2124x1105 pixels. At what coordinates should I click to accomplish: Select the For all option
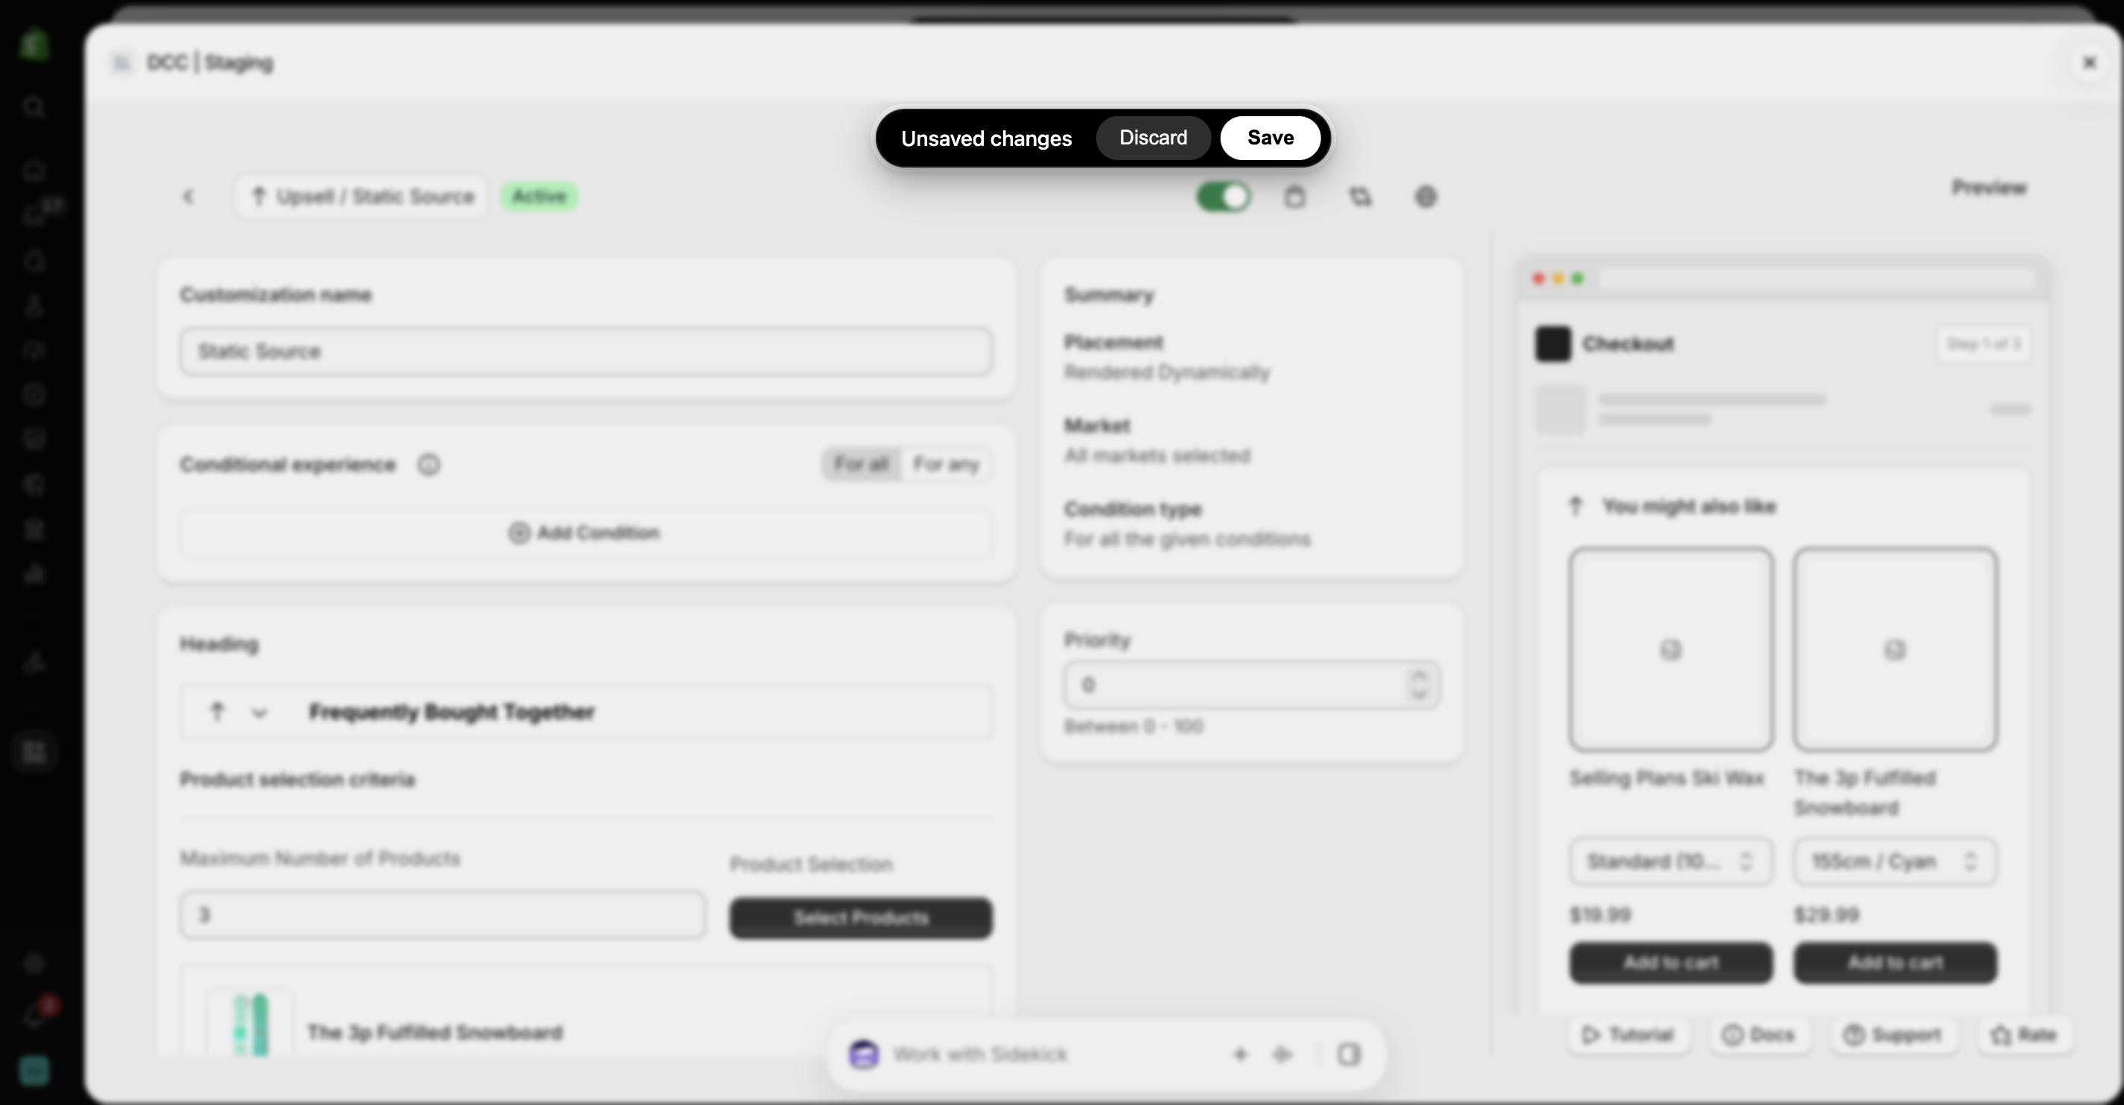tap(861, 465)
